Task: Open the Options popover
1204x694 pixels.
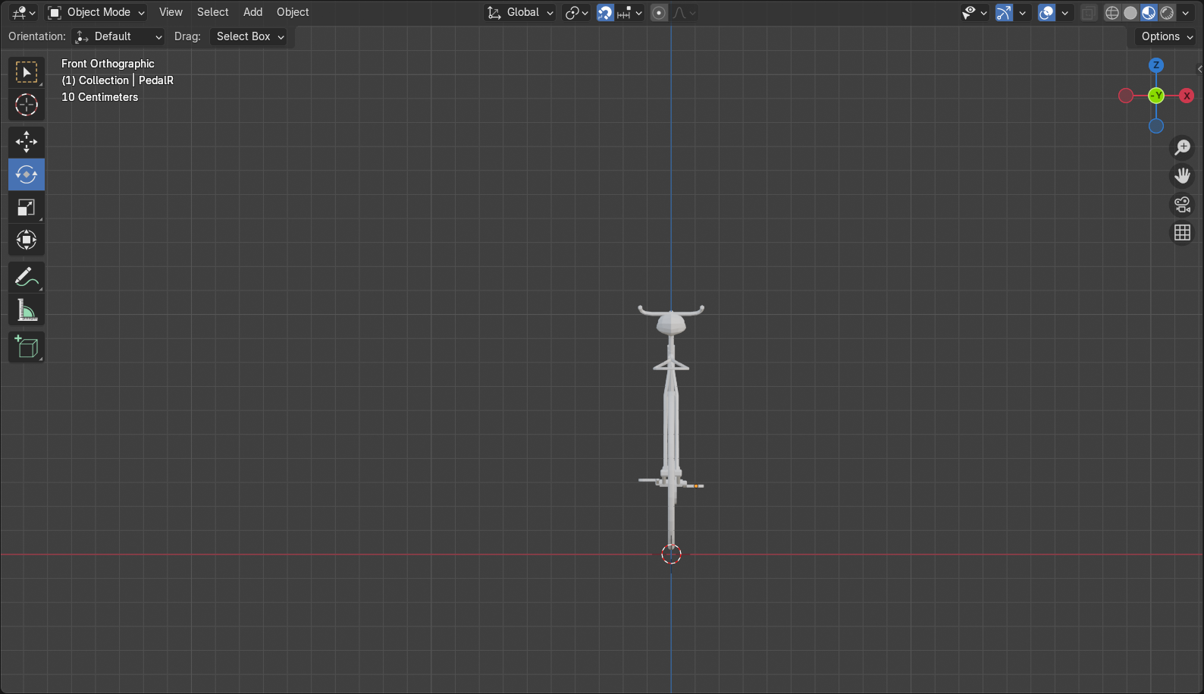Action: point(1166,36)
